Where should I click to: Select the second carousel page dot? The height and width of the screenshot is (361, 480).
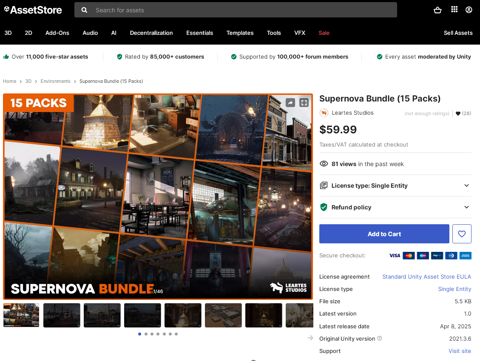[146, 334]
